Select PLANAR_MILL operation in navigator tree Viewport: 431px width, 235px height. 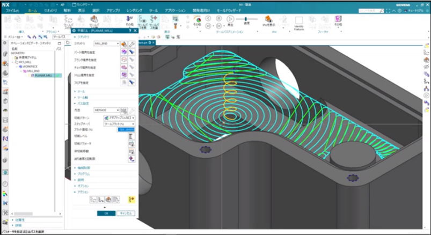click(x=43, y=75)
